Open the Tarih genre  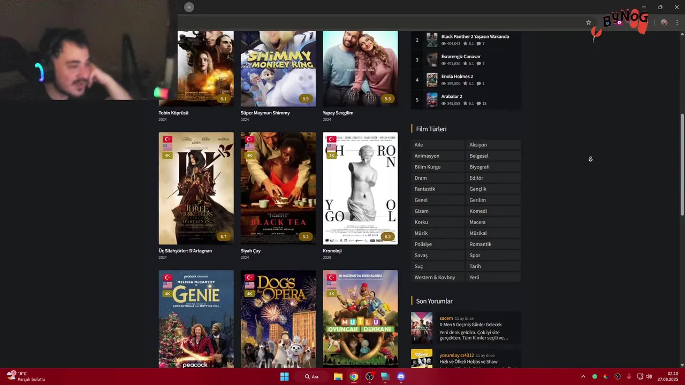[x=493, y=266]
